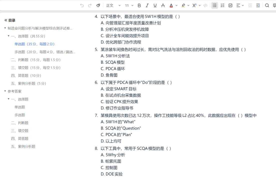Click question 6 about PDCA "Do" 阶段
This screenshot has height=181, width=276.
coord(136,83)
